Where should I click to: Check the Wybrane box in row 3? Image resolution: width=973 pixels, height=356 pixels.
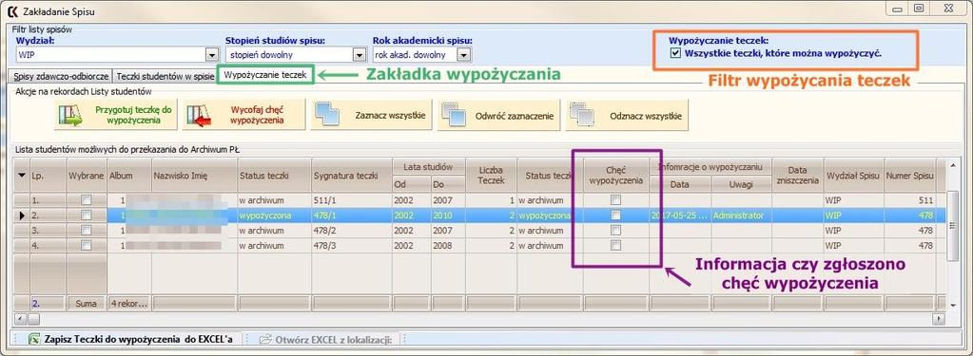[87, 231]
